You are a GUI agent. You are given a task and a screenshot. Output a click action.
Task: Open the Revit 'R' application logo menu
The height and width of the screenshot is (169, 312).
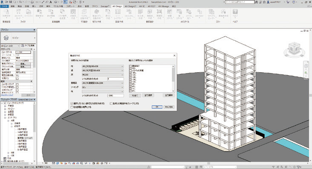(x=2, y=2)
